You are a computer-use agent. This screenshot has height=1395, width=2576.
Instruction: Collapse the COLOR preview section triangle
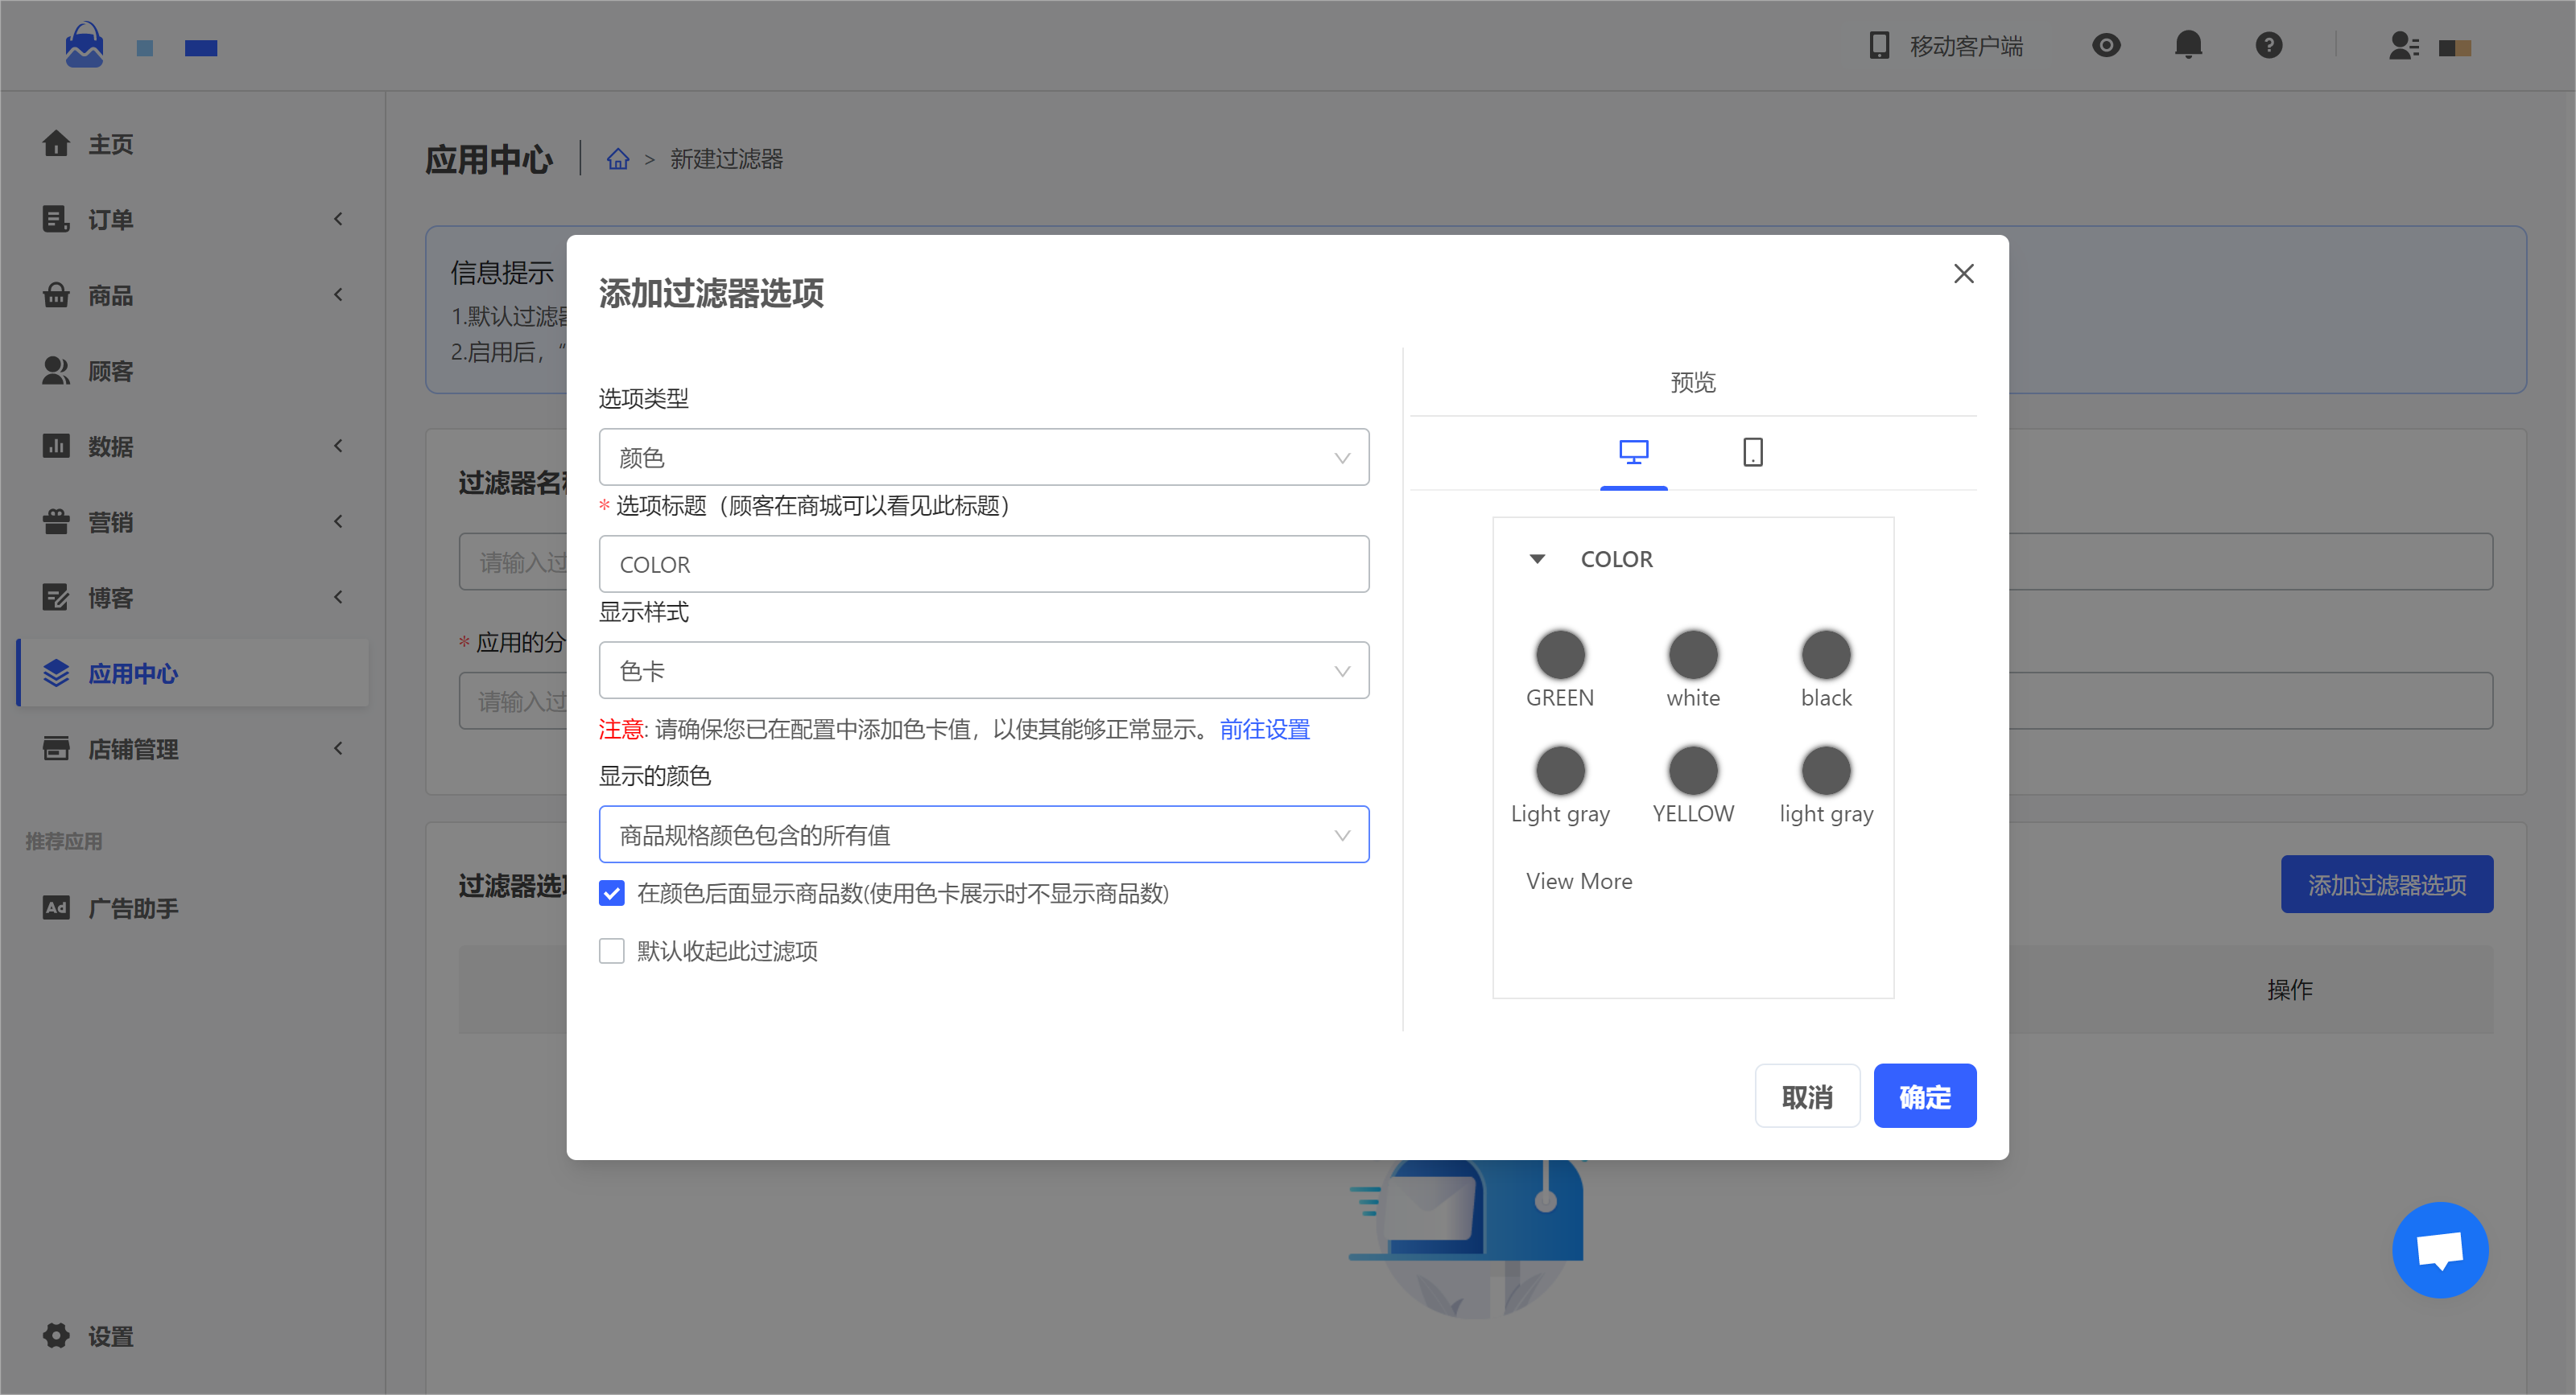(x=1537, y=560)
